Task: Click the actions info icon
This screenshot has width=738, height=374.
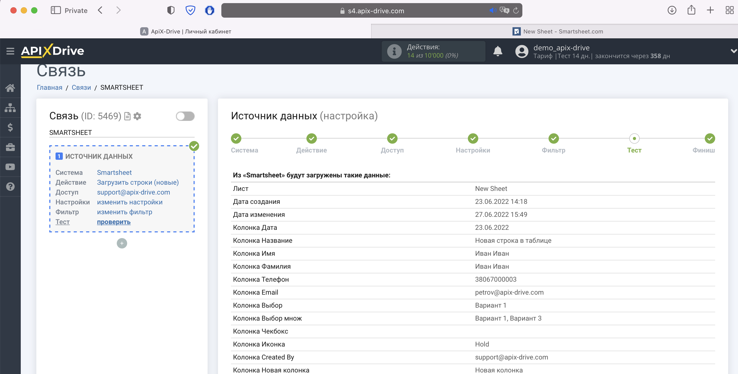Action: tap(394, 51)
